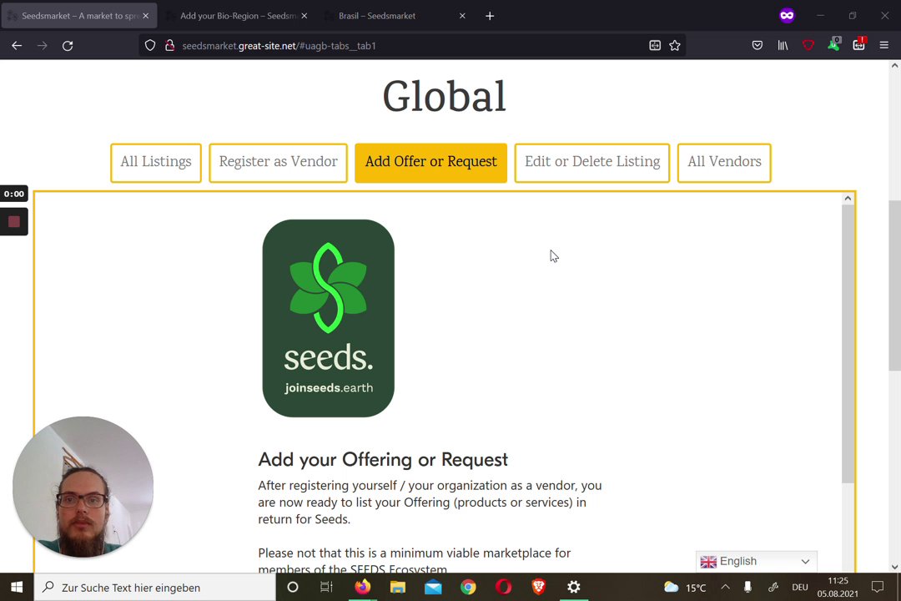Click the main page scrollbar thumb
This screenshot has height=601, width=901.
coord(894,285)
